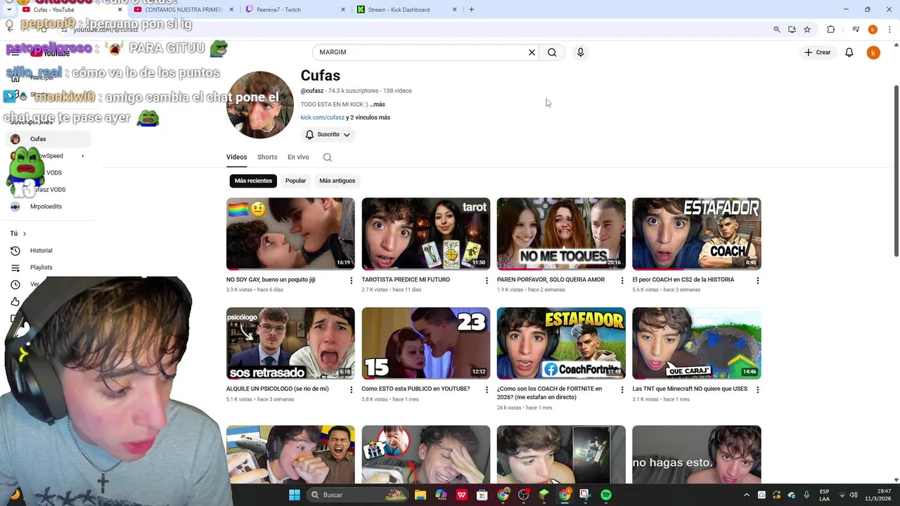Open the y 2 vínculos más link
This screenshot has width=900, height=506.
[x=368, y=117]
